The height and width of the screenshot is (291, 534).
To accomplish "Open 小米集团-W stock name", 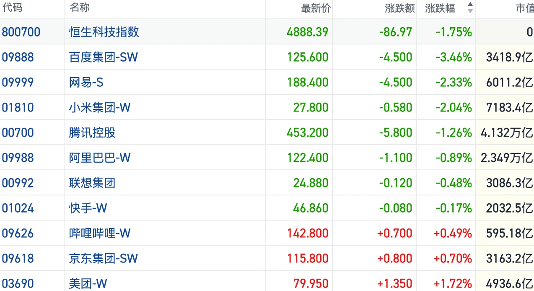I will [100, 107].
